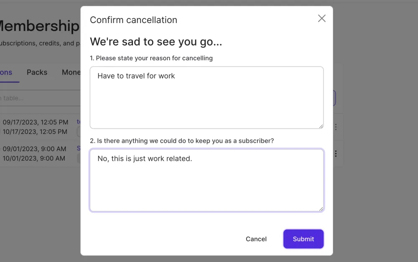
Task: Click the "We're sad to see you go..." heading
Action: click(x=156, y=42)
